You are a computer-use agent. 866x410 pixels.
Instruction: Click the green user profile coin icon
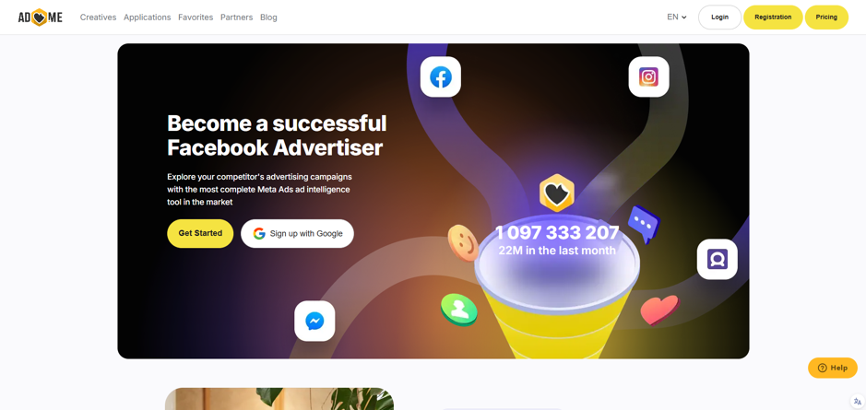coord(459,309)
